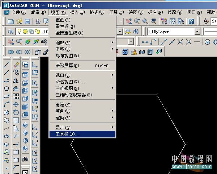Select the Arc tool

click(7, 104)
